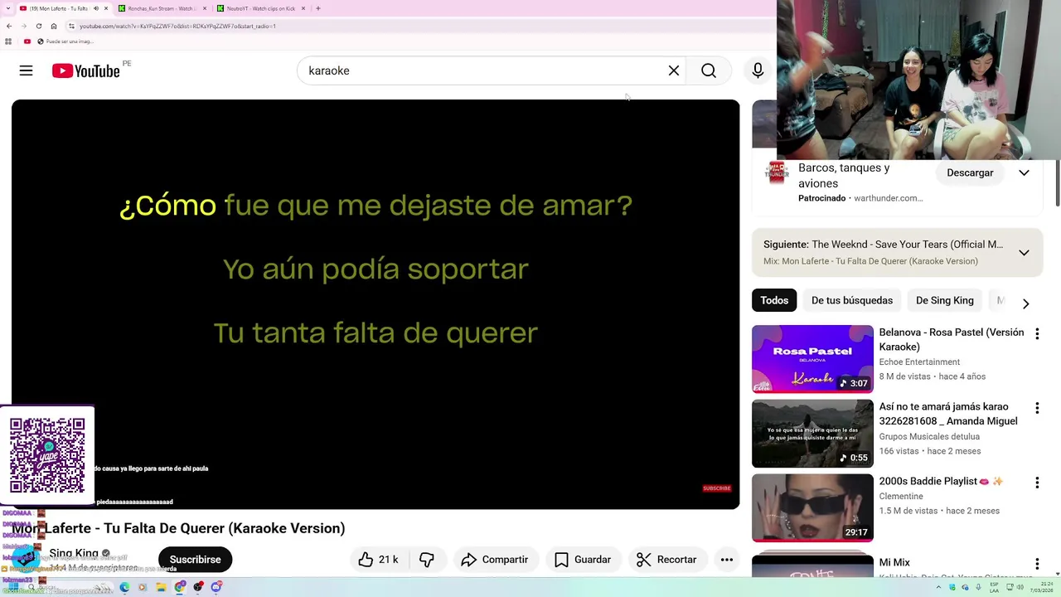
Task: Open Belanova Rosa Pastel thumbnail
Action: [x=812, y=359]
